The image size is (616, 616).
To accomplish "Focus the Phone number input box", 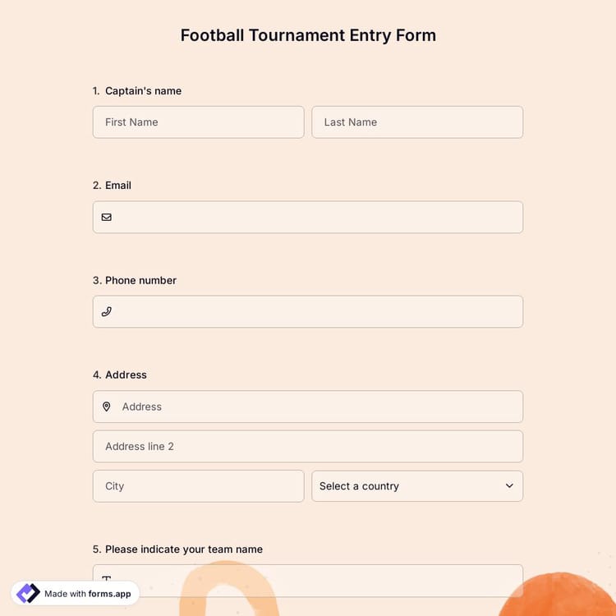I will (316, 312).
